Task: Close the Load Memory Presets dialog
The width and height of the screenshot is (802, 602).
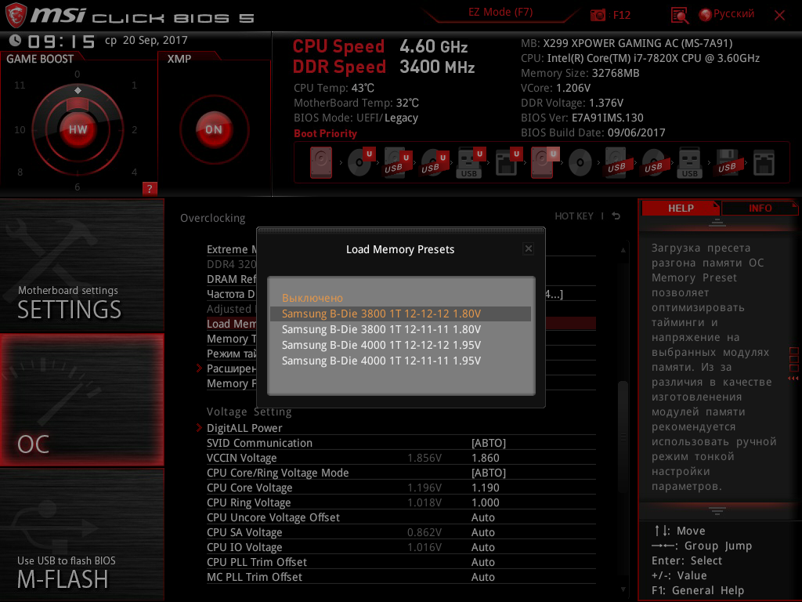Action: (529, 248)
